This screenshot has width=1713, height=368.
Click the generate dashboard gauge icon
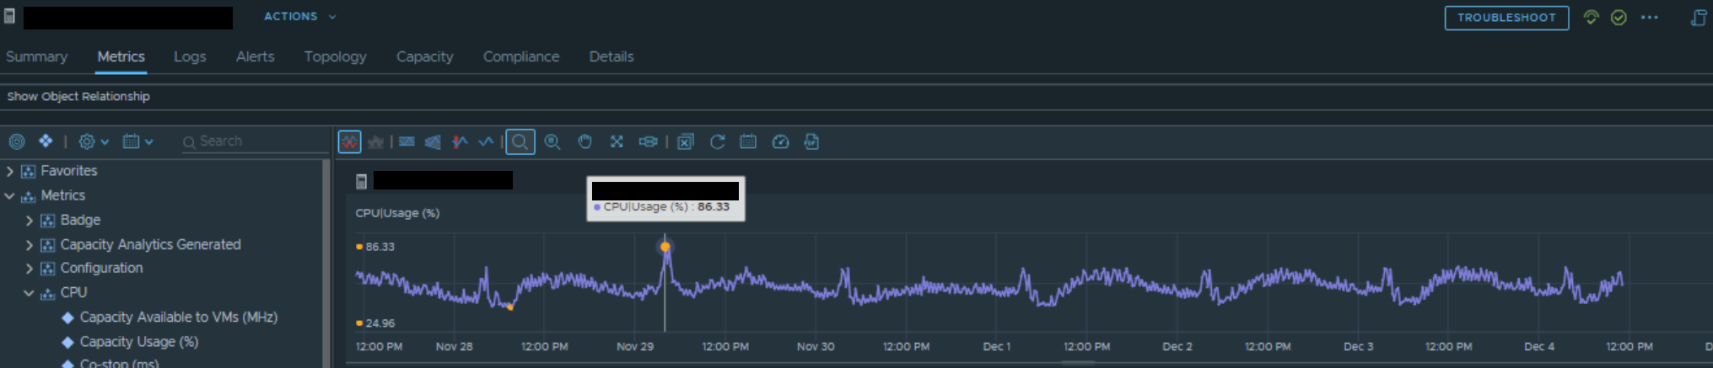pyautogui.click(x=780, y=141)
